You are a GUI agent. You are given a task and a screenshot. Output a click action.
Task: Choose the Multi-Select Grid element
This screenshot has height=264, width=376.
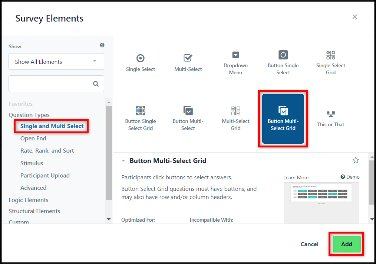(235, 119)
